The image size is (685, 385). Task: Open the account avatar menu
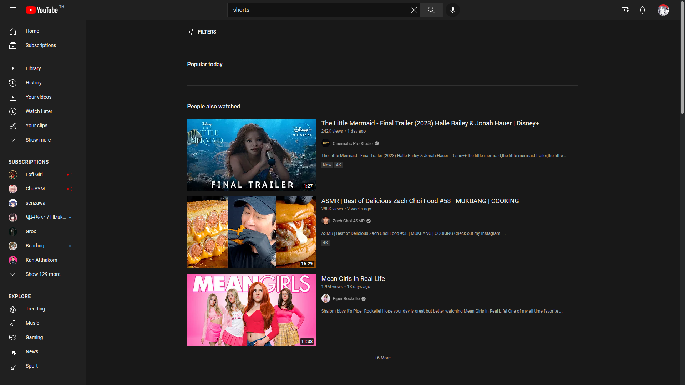(663, 10)
